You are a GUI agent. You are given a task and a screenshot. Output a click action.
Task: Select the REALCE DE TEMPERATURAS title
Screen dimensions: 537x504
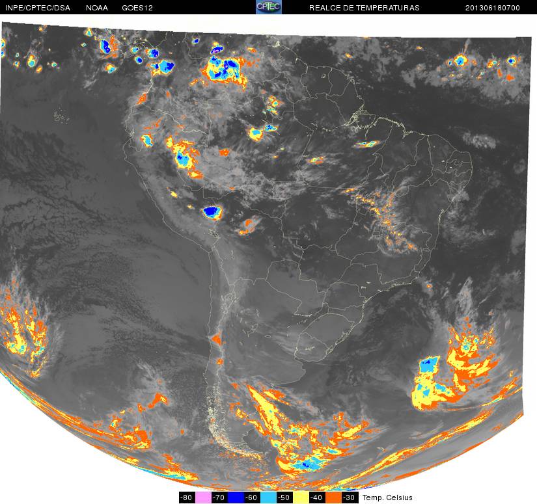pos(365,8)
